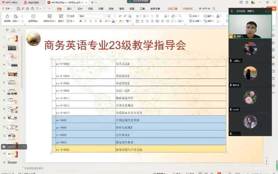Click the font color A swatch
Screen dimensions: 278x174
point(113,21)
